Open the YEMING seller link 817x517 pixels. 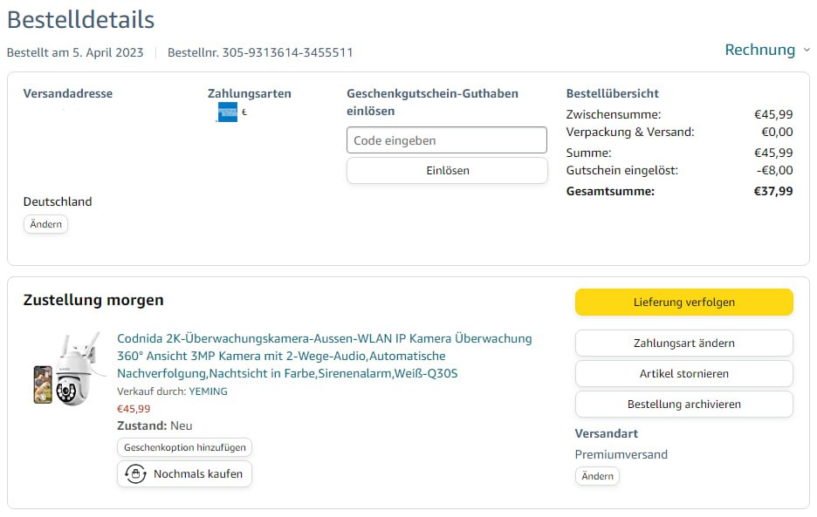(x=208, y=391)
